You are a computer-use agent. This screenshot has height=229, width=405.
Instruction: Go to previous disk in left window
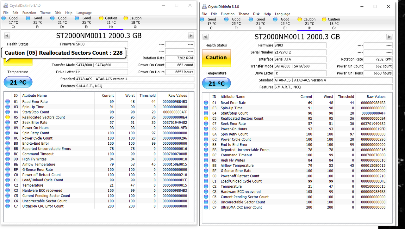tap(7, 36)
